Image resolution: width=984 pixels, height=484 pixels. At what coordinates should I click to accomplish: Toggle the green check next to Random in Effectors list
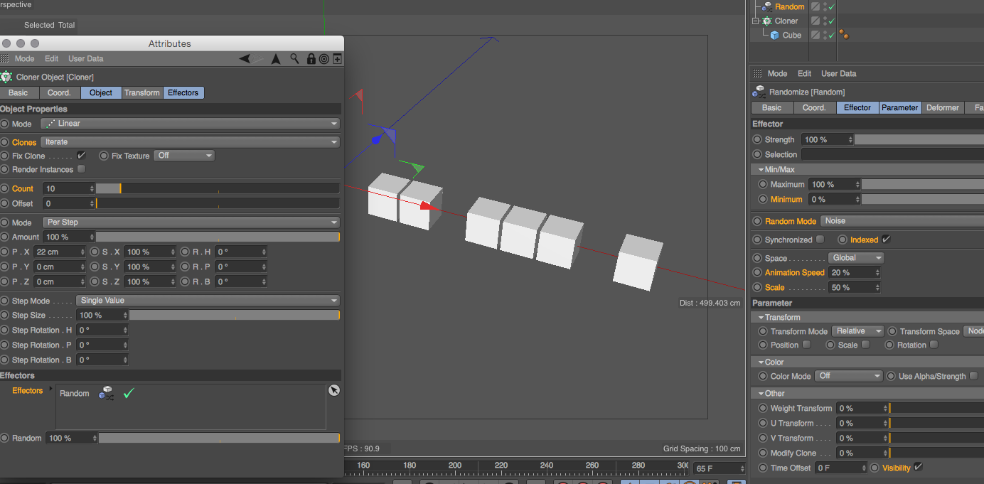pyautogui.click(x=129, y=392)
